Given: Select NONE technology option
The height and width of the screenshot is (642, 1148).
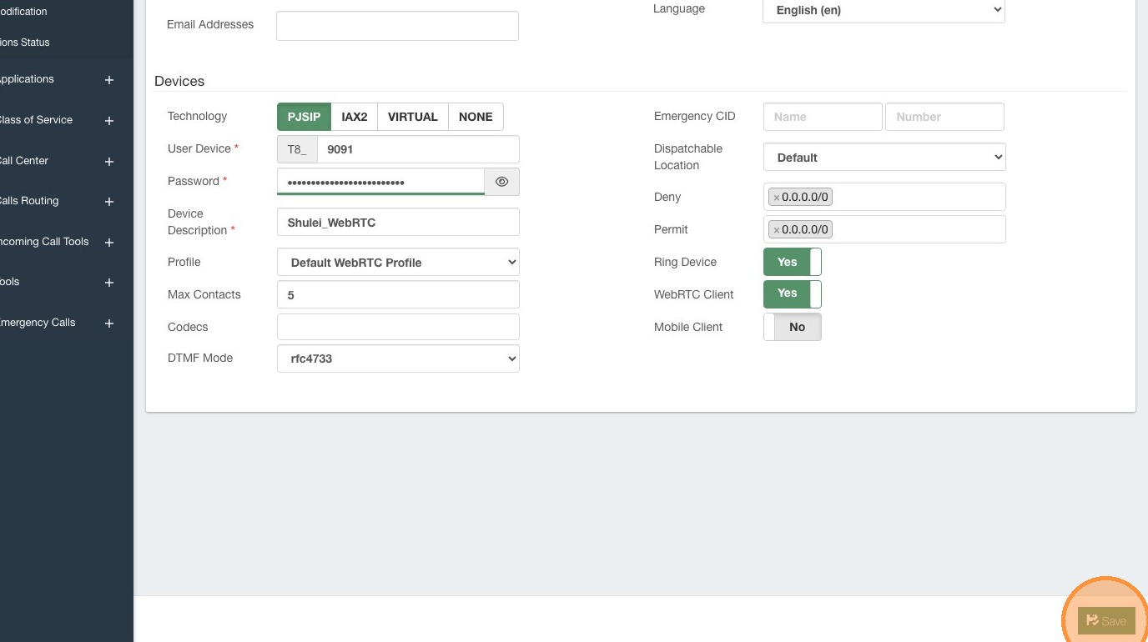Looking at the screenshot, I should 476,117.
